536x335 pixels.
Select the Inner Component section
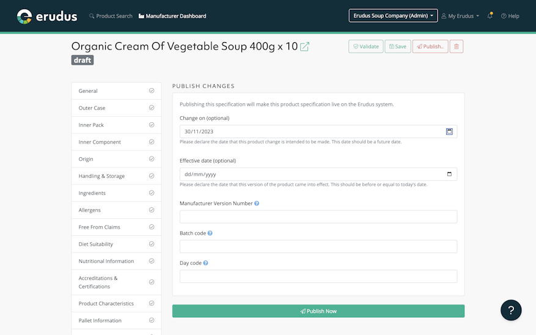[x=116, y=142]
